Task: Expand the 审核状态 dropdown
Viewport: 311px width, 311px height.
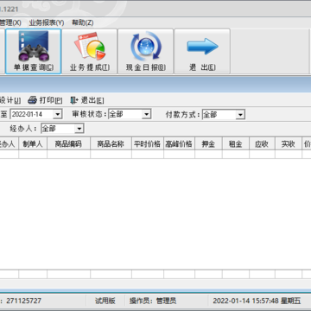Action: (147, 114)
